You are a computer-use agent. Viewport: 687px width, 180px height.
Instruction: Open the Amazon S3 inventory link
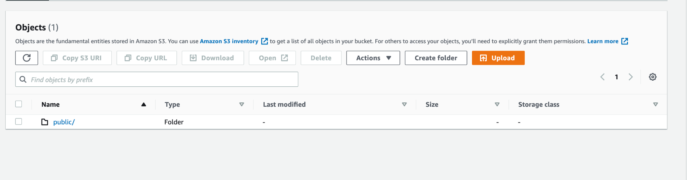coord(234,41)
